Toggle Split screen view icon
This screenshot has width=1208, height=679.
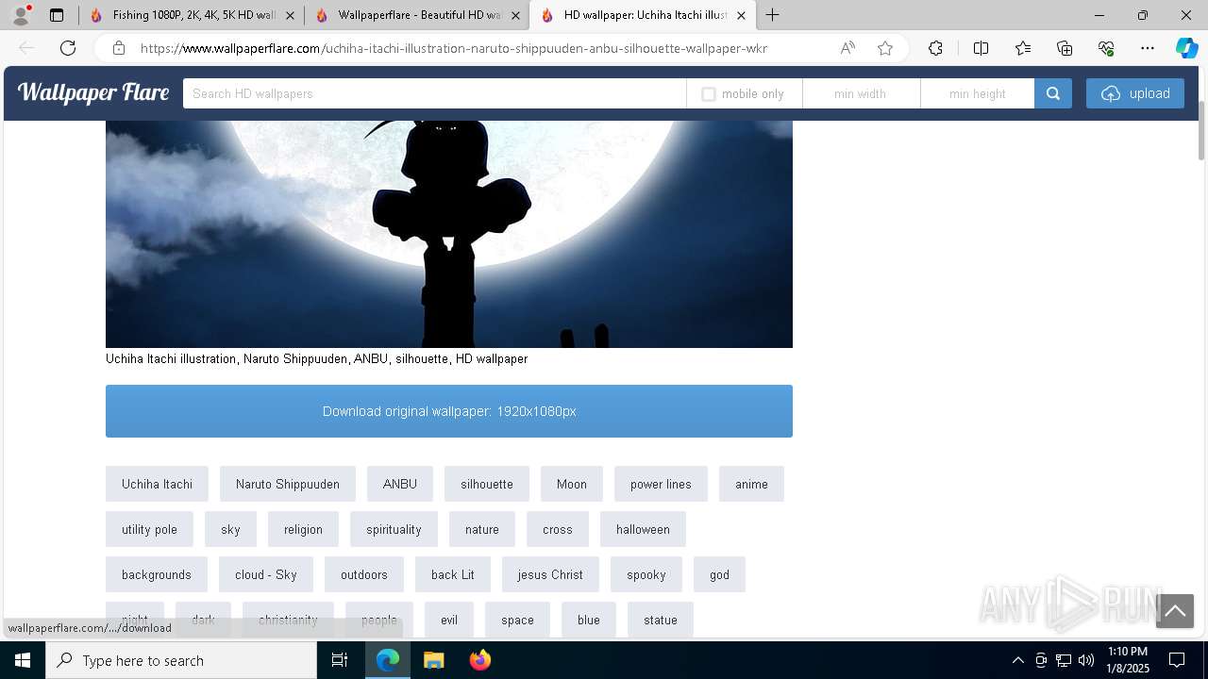981,48
